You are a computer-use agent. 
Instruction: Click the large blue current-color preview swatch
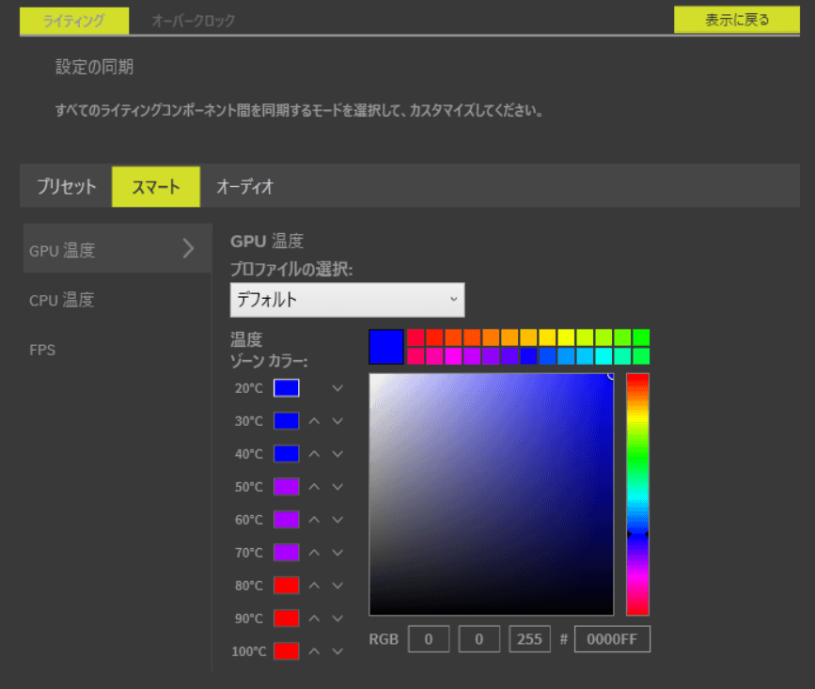386,347
